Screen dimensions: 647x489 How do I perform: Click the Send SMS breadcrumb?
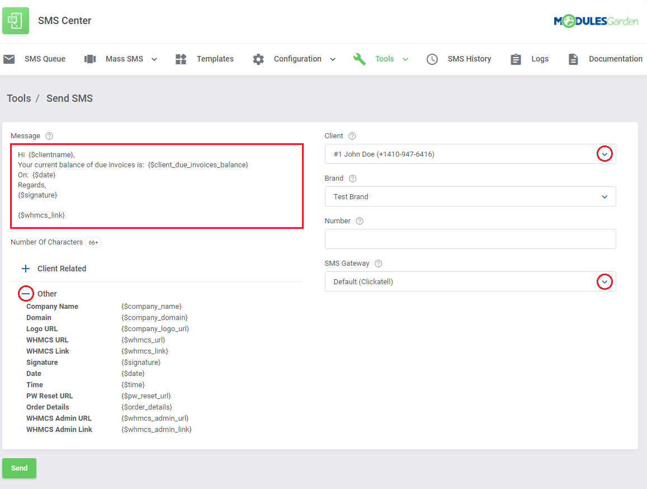click(69, 98)
